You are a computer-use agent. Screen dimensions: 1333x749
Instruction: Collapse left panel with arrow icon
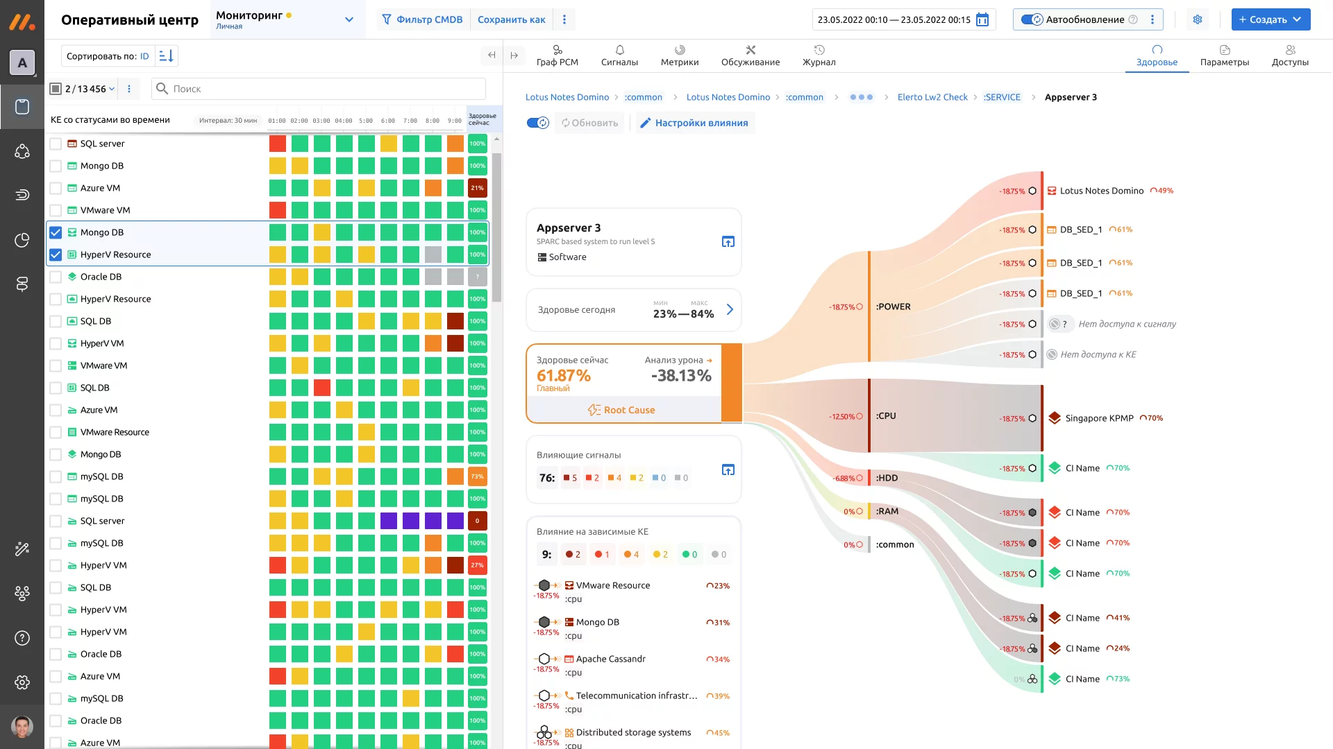coord(492,55)
